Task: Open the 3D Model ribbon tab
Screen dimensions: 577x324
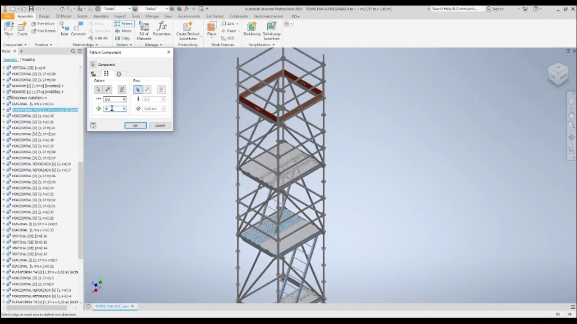Action: click(63, 16)
